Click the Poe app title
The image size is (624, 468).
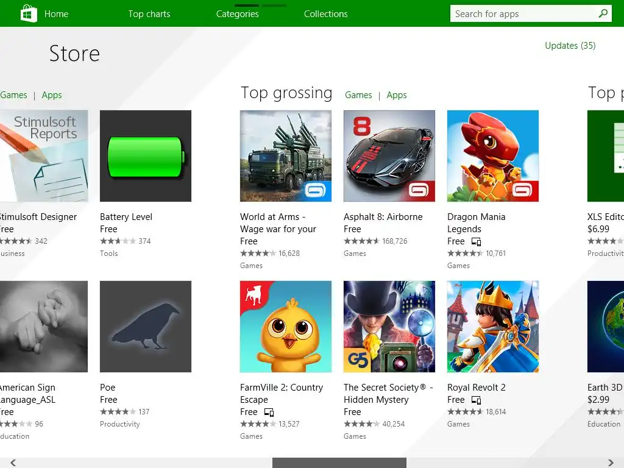click(107, 388)
